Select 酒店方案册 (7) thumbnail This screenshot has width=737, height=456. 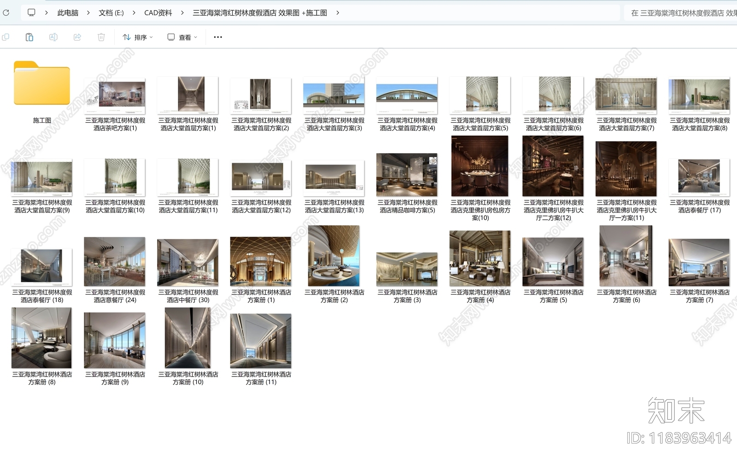point(699,262)
